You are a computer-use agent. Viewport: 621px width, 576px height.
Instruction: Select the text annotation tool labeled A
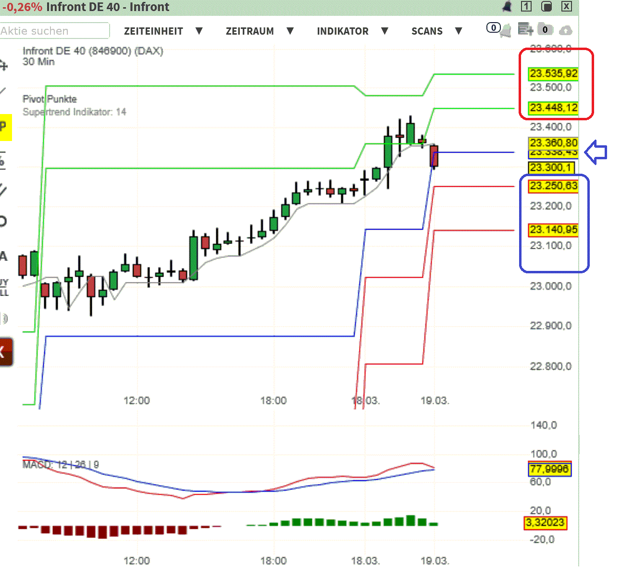click(x=4, y=256)
